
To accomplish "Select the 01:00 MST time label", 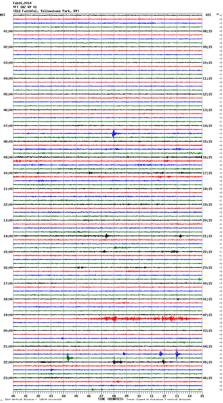I will point(8,31).
